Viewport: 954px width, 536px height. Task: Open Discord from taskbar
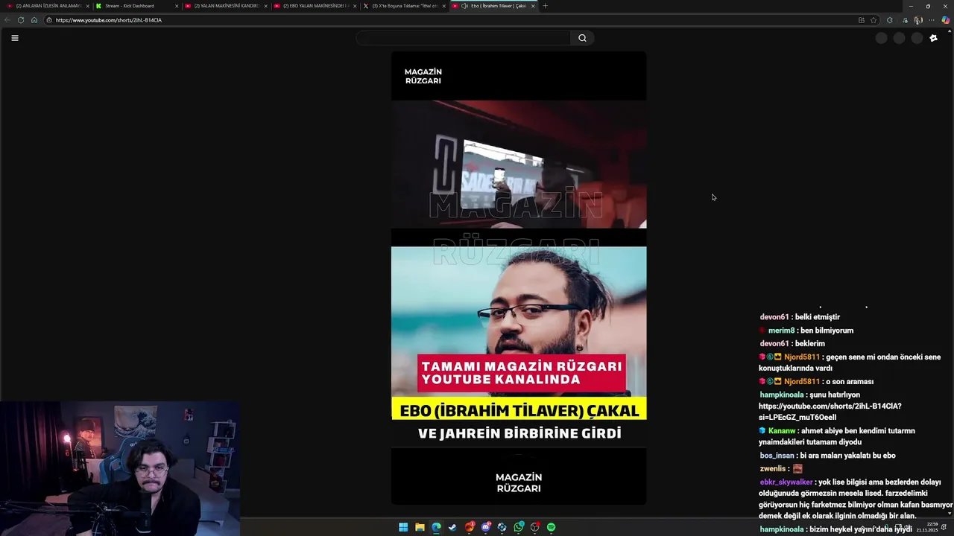485,527
